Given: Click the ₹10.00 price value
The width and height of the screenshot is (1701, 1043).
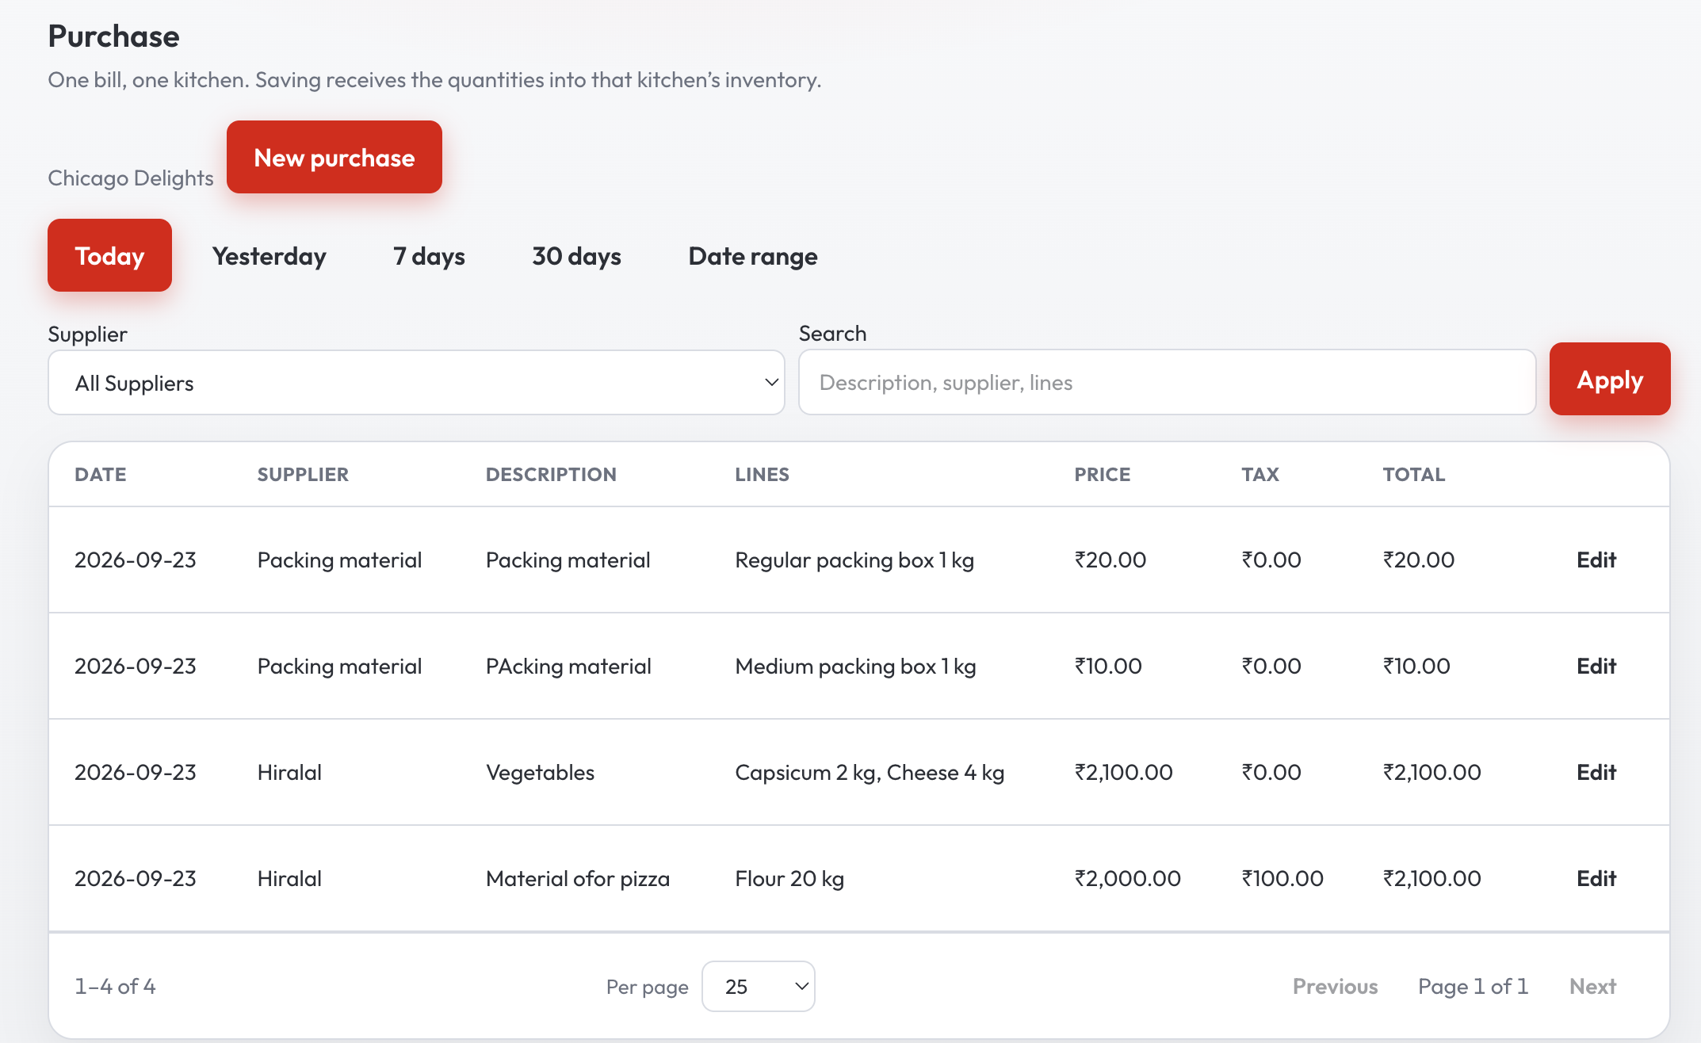Looking at the screenshot, I should pyautogui.click(x=1108, y=666).
